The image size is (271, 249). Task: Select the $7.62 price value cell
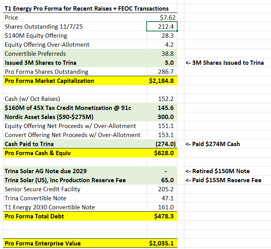tap(167, 17)
